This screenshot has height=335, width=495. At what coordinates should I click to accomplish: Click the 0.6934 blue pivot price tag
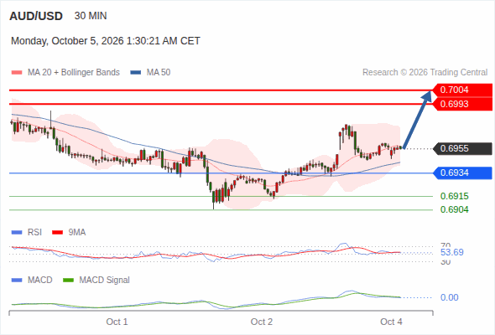[x=462, y=173]
